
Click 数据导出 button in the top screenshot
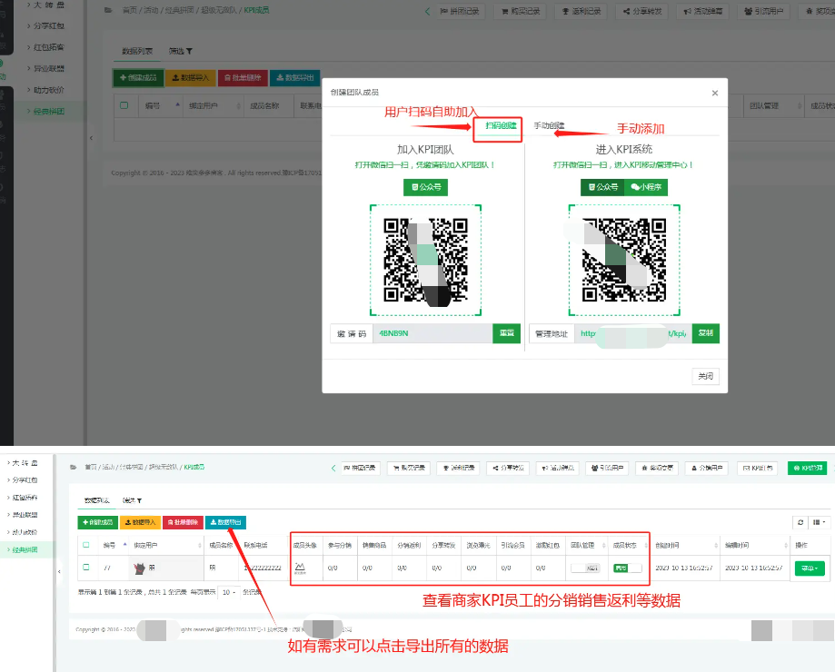[x=295, y=78]
